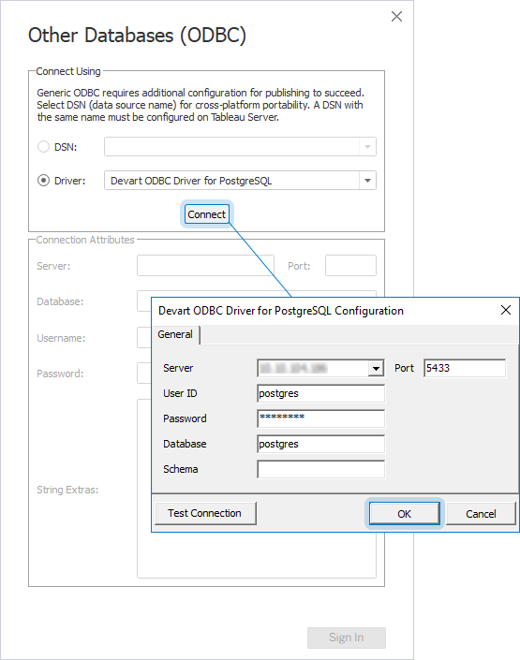Select the DSN radio button
This screenshot has width=520, height=660.
pos(43,147)
